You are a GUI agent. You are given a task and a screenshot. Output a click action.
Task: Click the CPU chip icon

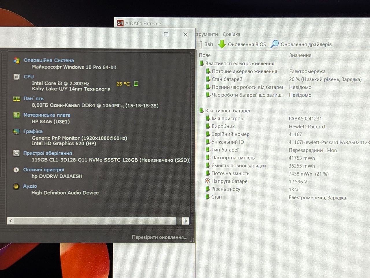tap(16, 77)
